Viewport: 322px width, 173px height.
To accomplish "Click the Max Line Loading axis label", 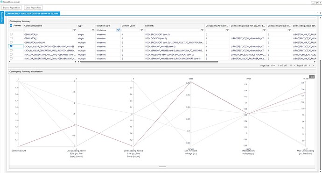I will (305, 152).
